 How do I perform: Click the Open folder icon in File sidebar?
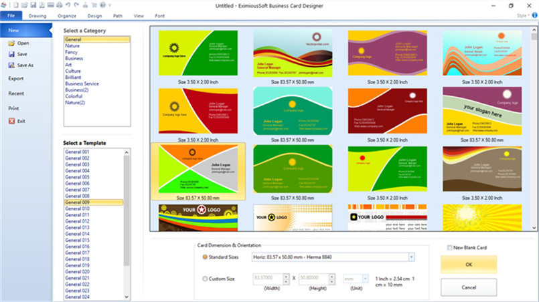point(11,43)
